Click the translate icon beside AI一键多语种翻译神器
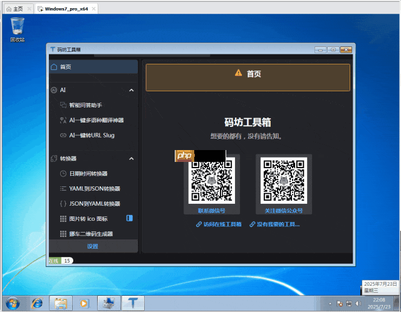This screenshot has height=312, width=401. pos(63,120)
